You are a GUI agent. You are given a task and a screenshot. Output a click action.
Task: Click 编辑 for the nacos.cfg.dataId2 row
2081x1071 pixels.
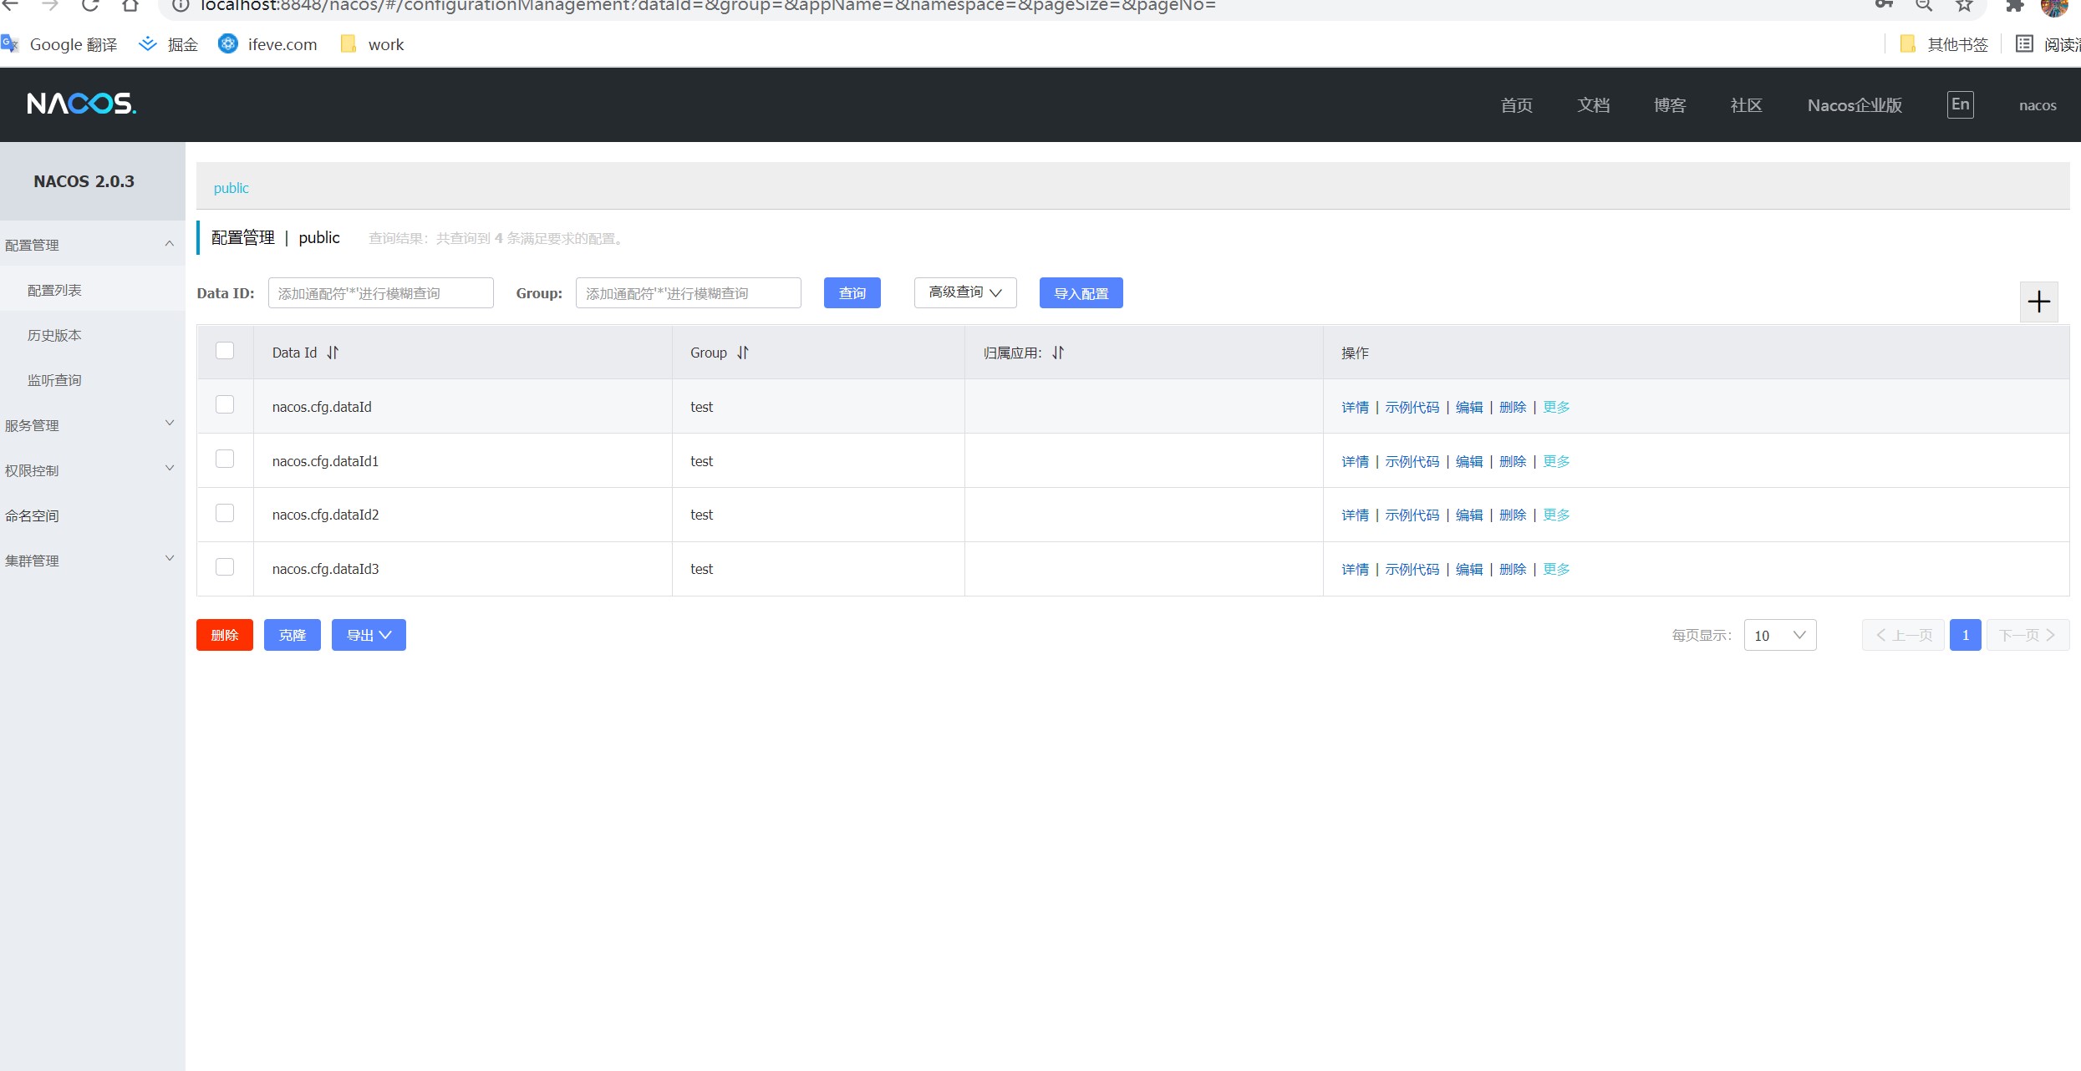1468,515
